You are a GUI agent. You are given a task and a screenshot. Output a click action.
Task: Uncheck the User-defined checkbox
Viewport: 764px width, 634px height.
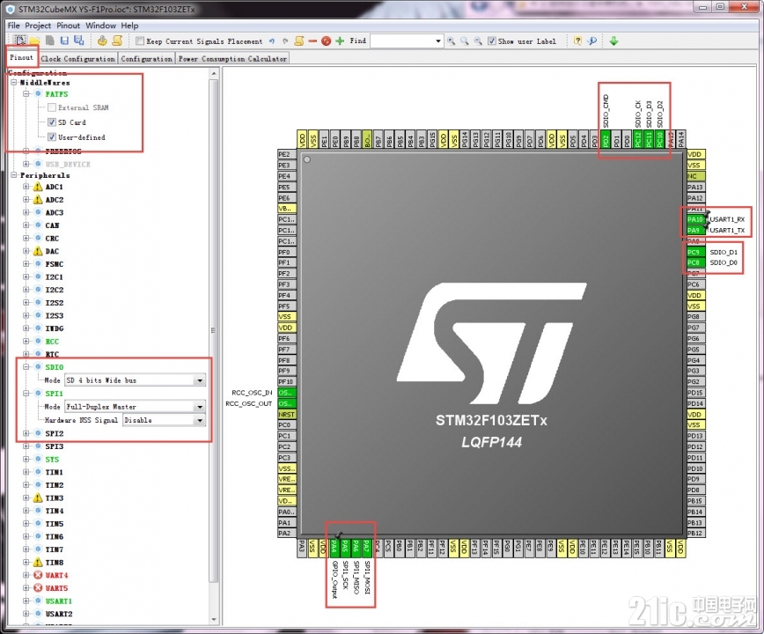pos(52,137)
